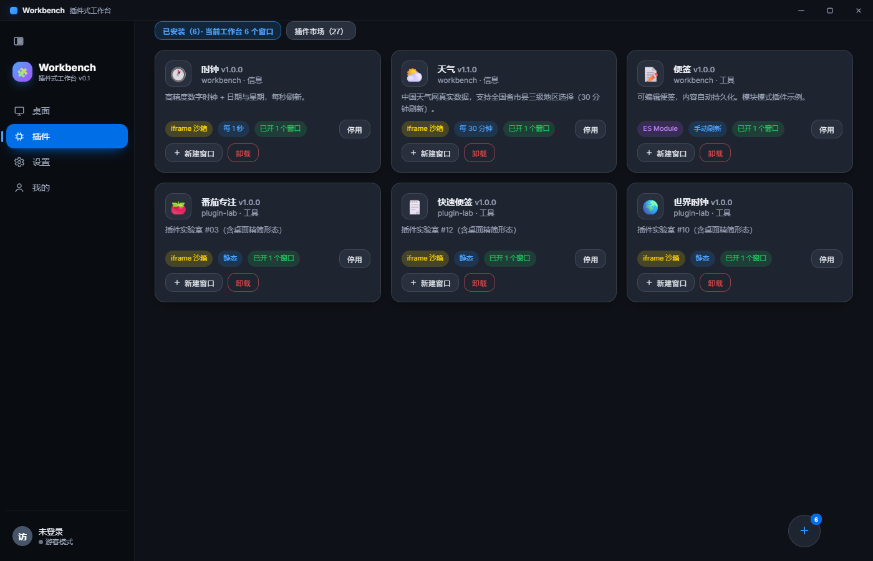The image size is (873, 561).
Task: Click the floating plus button with badge 6
Action: [x=804, y=531]
